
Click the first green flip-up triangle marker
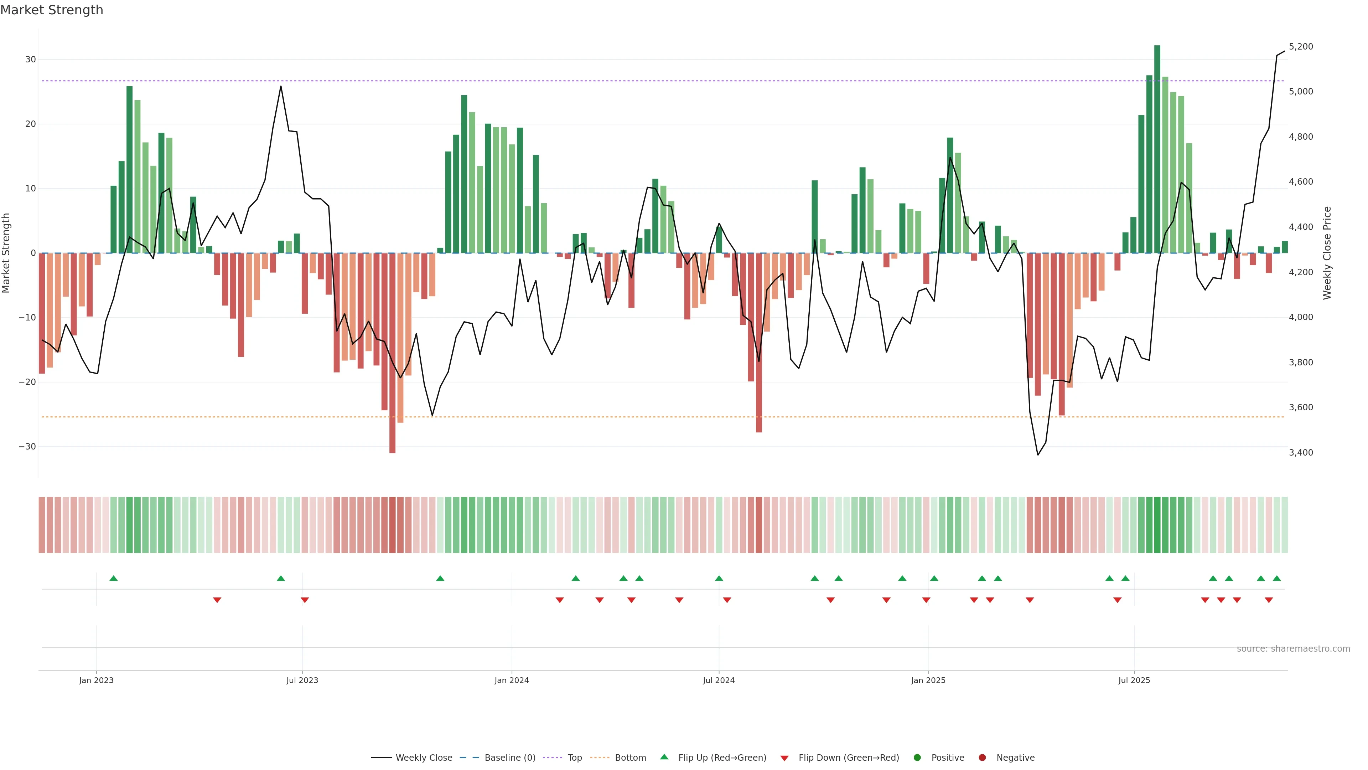pos(113,578)
